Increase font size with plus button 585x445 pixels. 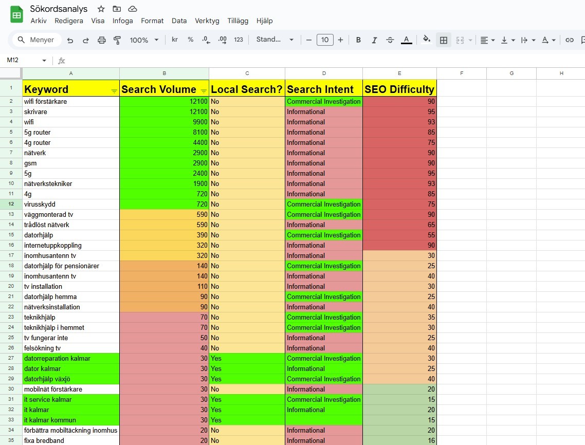(340, 40)
